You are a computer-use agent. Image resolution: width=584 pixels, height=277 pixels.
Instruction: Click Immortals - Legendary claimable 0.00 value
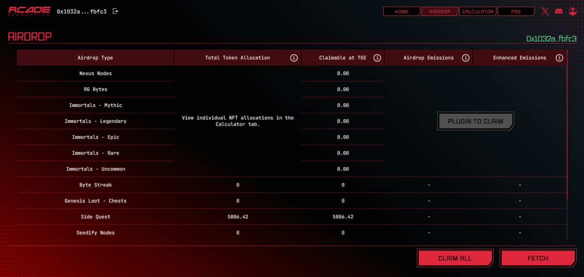(x=343, y=121)
